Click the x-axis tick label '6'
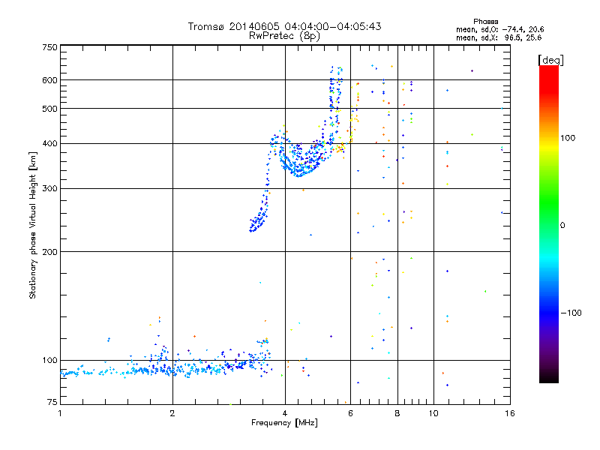This screenshot has width=600, height=450. click(x=350, y=413)
